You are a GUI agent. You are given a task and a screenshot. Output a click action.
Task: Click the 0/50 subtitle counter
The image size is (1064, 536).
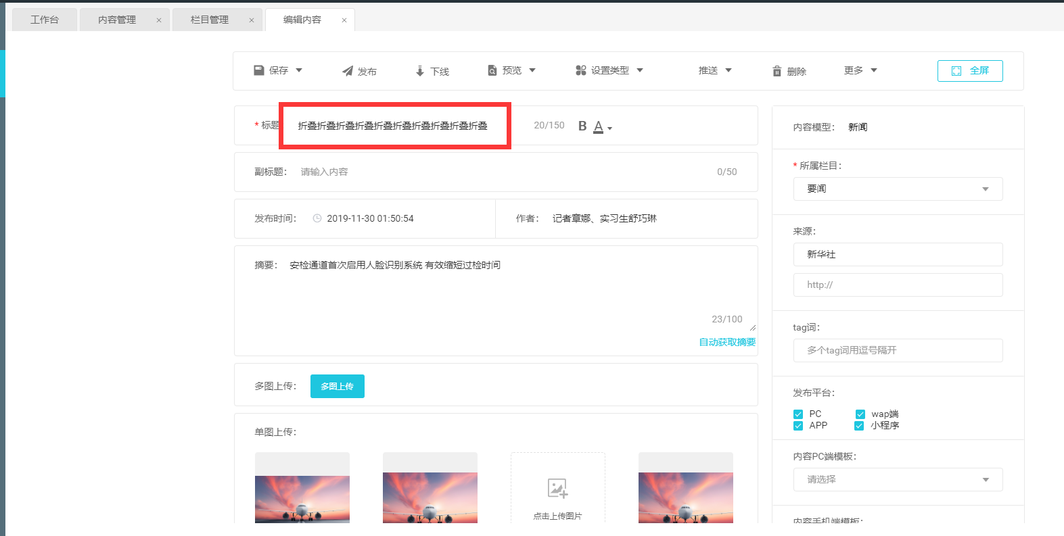pos(727,172)
